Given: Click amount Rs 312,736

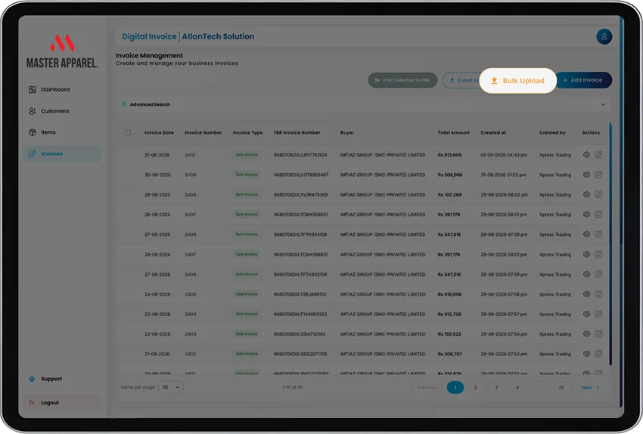Looking at the screenshot, I should coord(449,315).
